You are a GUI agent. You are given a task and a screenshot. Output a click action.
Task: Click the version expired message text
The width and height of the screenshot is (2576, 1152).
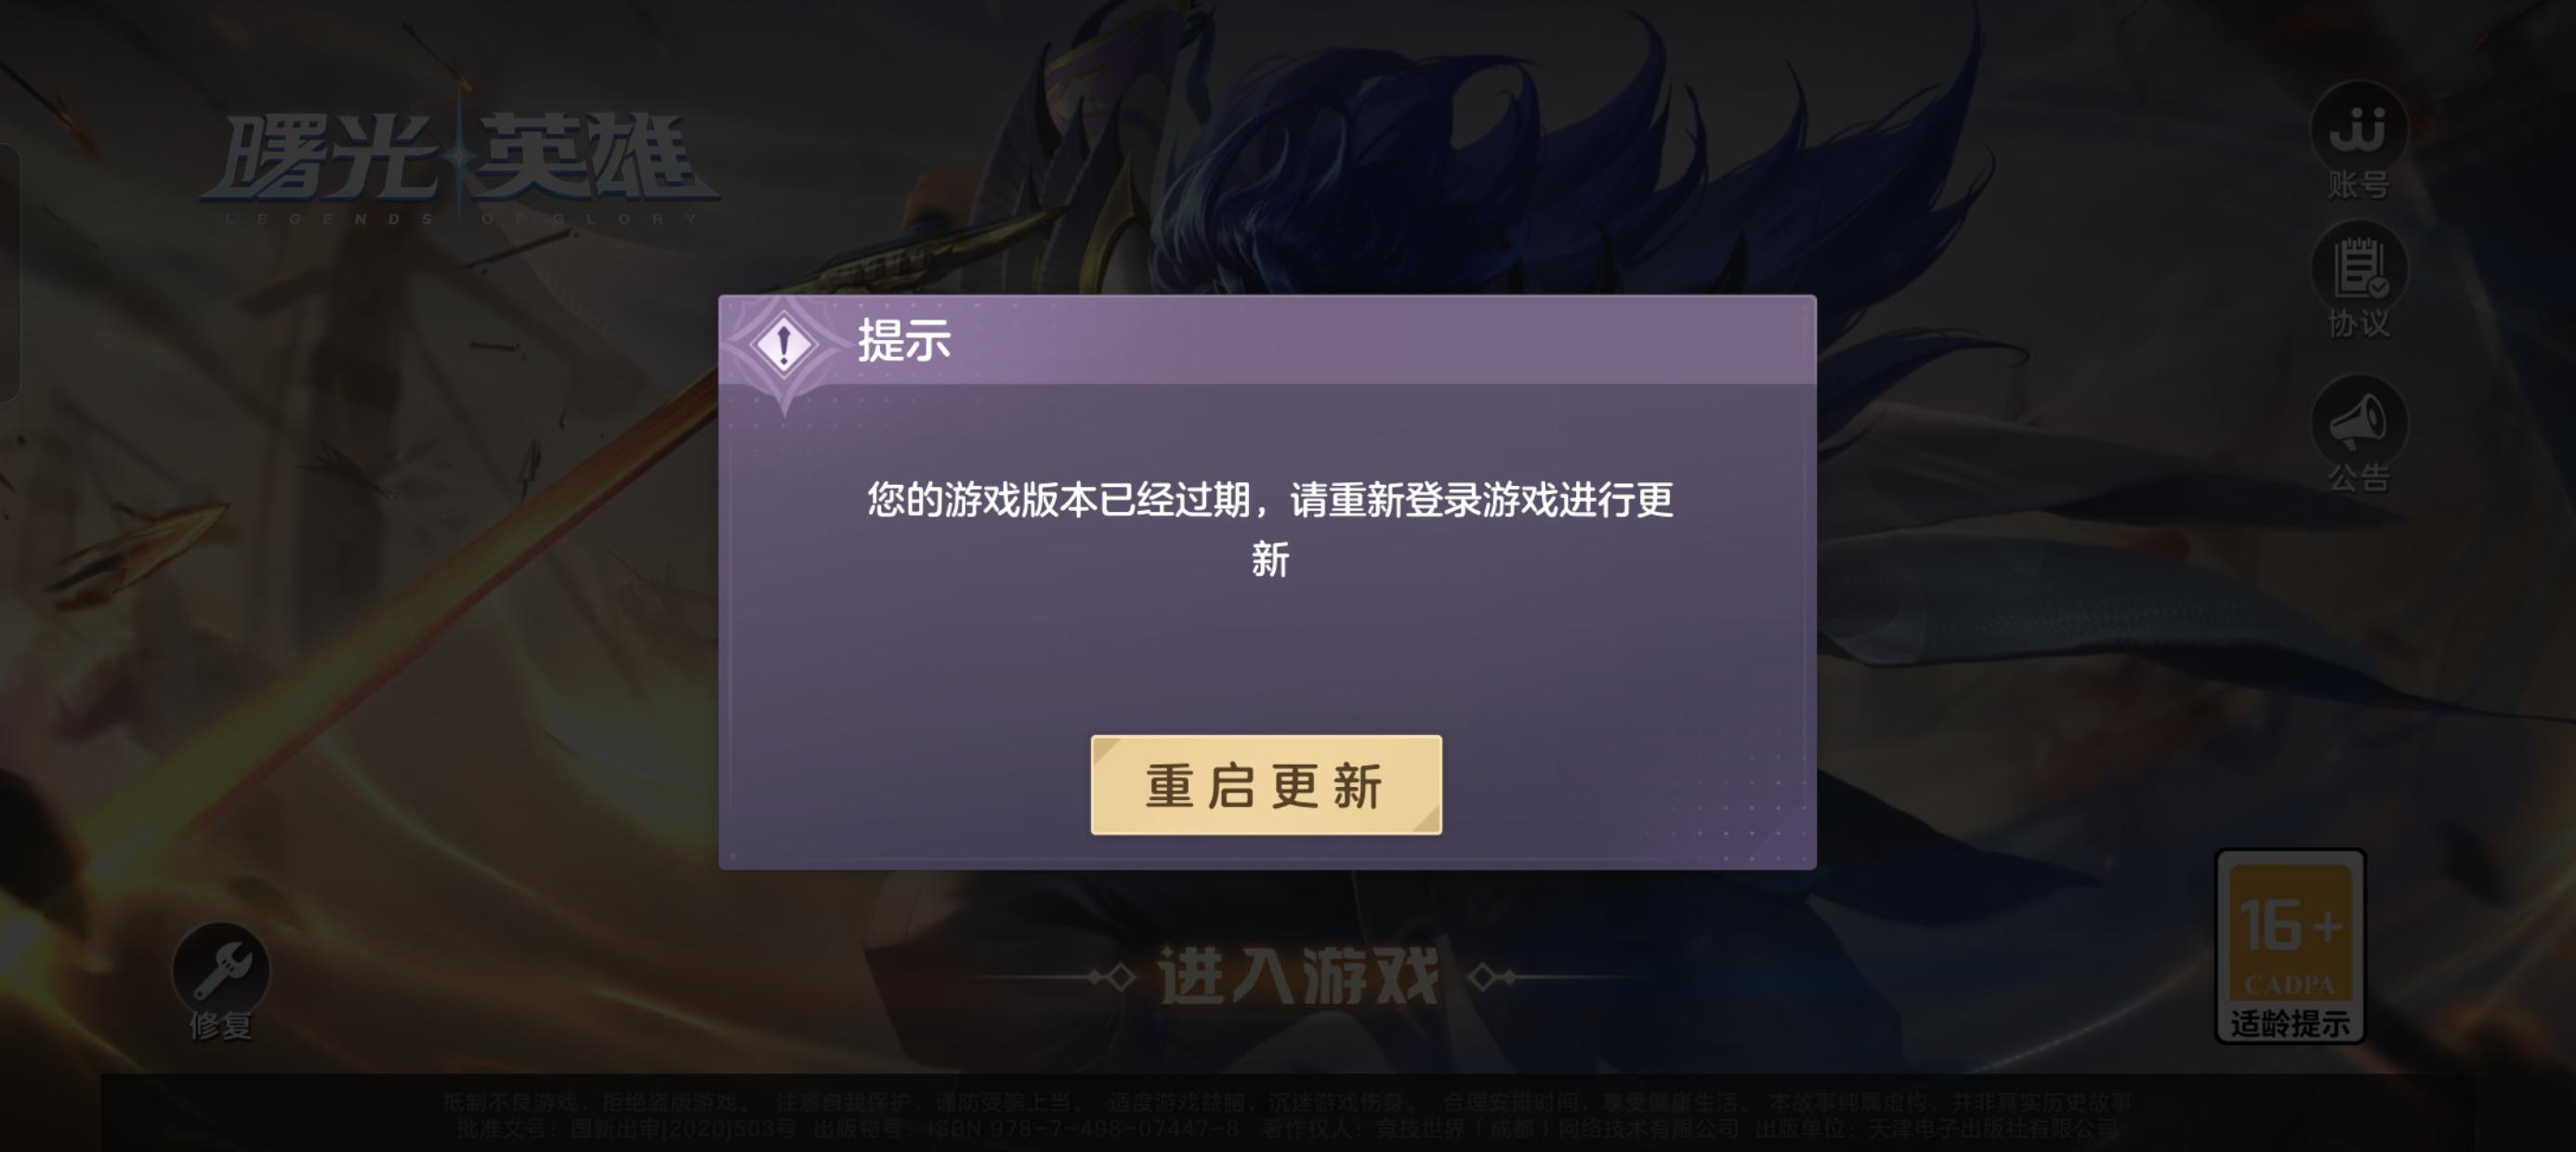[x=1270, y=528]
